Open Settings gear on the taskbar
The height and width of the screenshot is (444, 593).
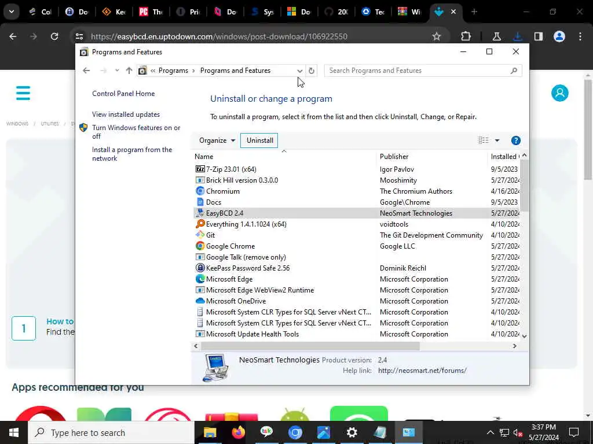click(x=352, y=432)
